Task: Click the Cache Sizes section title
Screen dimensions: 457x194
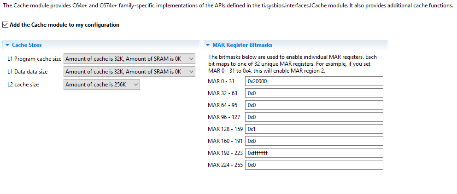Action: coord(27,45)
